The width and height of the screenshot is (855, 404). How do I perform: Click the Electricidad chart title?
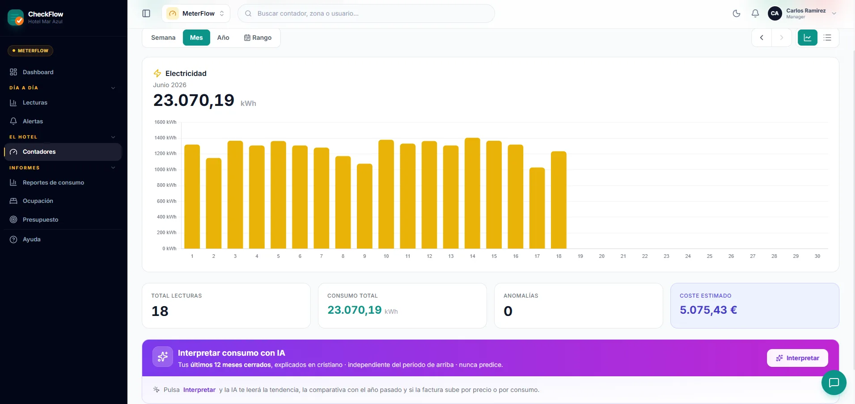[186, 73]
